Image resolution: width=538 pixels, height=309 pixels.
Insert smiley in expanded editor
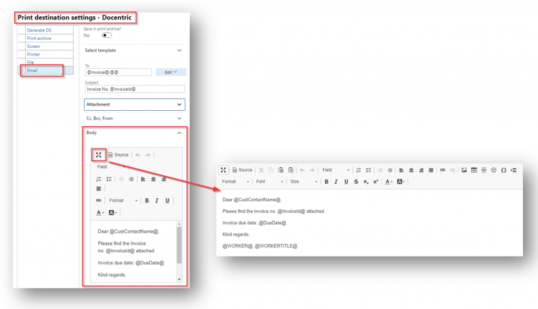coord(494,170)
